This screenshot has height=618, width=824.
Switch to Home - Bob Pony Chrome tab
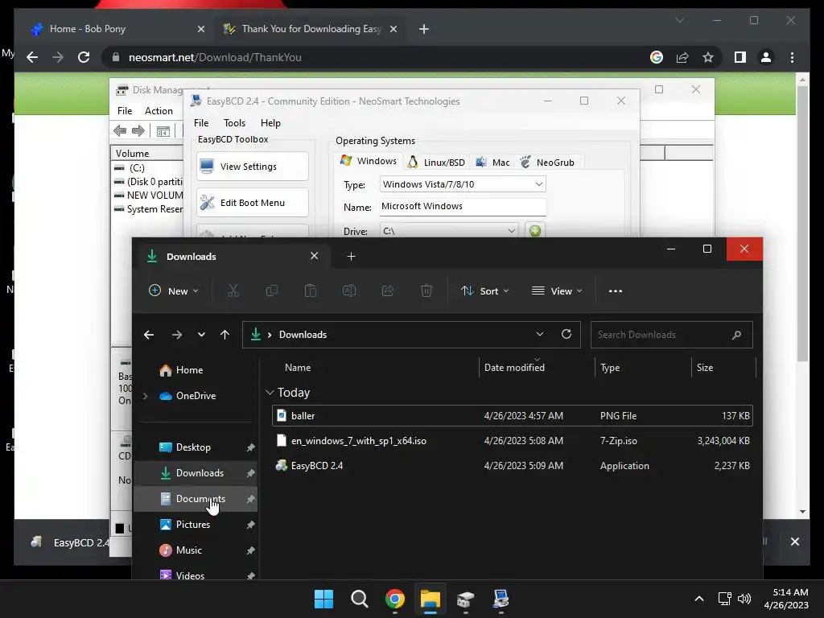(117, 29)
